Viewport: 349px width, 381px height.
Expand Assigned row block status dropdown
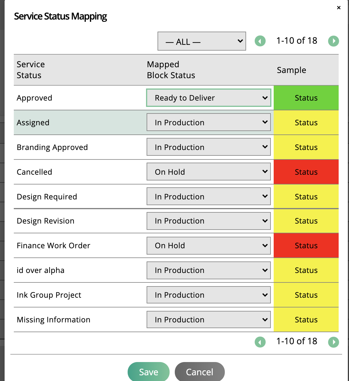point(209,122)
